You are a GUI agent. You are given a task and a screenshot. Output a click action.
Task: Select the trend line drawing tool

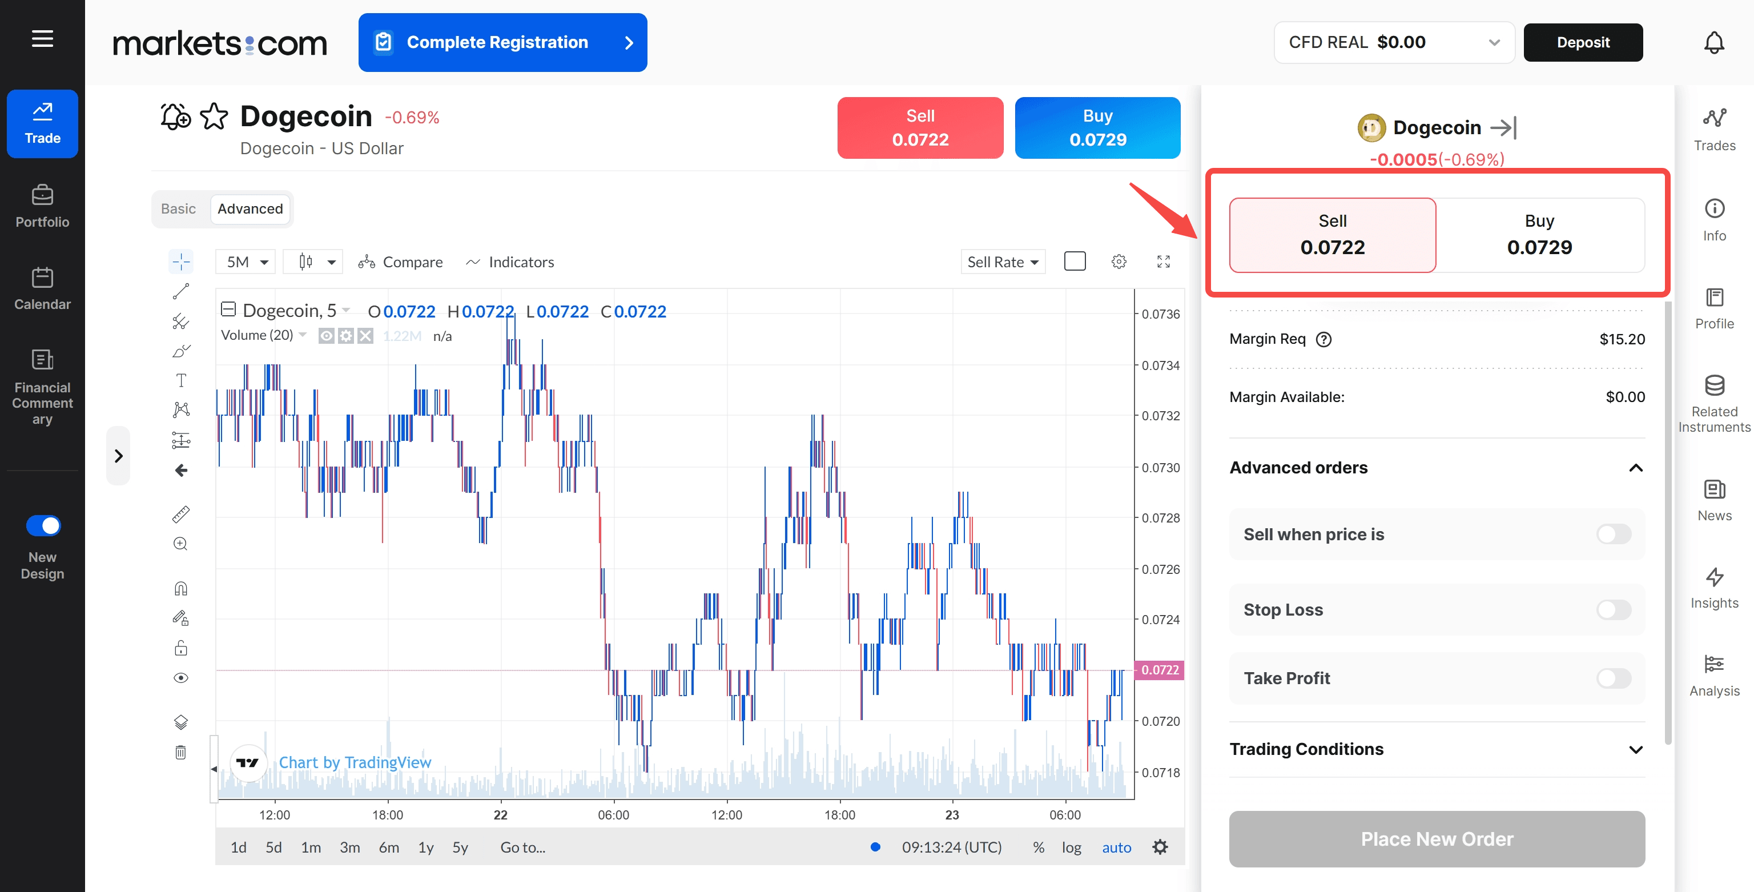(181, 291)
